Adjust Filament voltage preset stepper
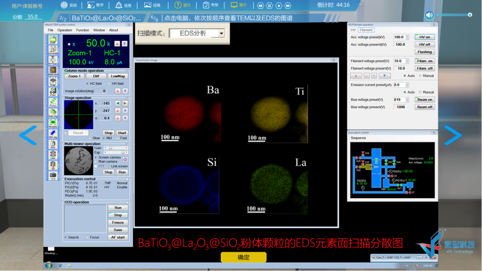This screenshot has height=271, width=482. 407,61
